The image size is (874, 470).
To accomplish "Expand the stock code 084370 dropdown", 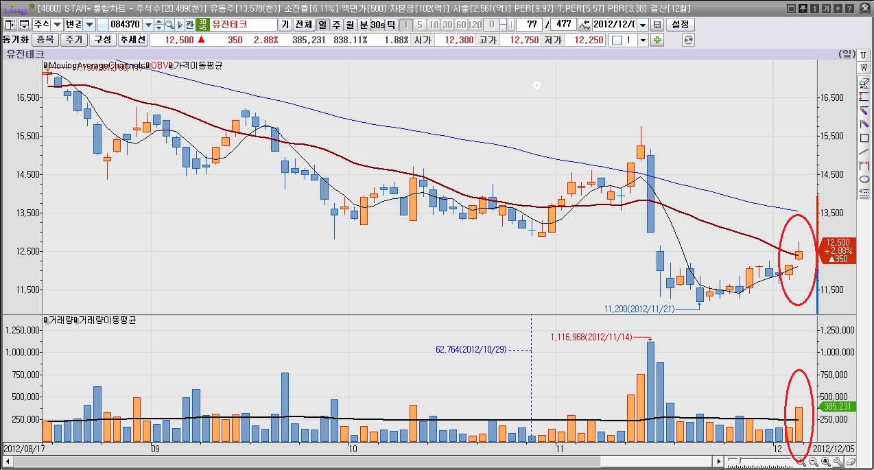I will point(149,25).
